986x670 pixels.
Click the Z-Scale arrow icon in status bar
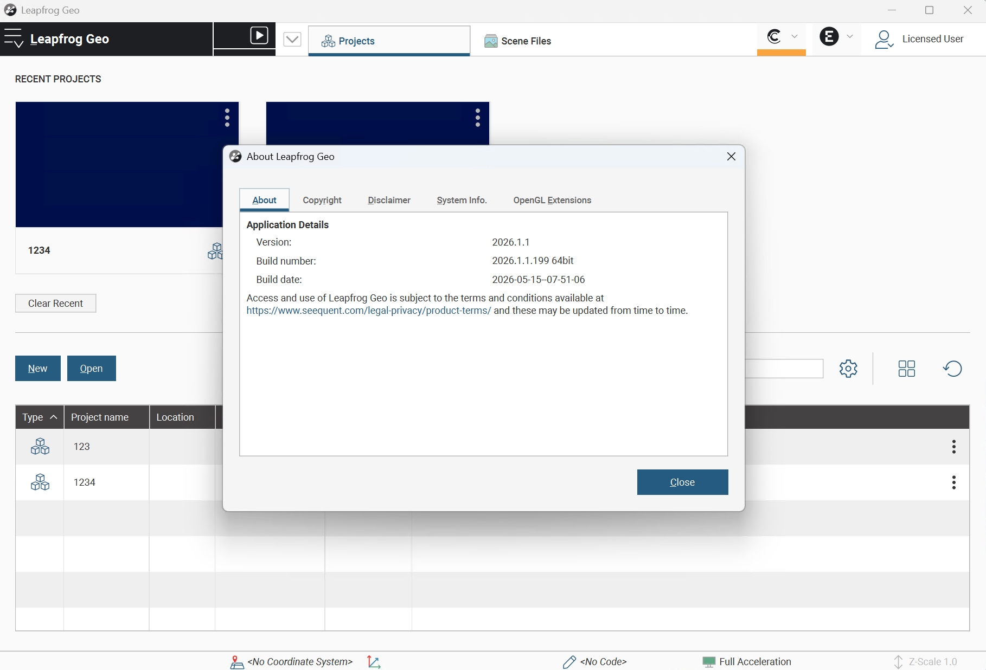coord(899,662)
